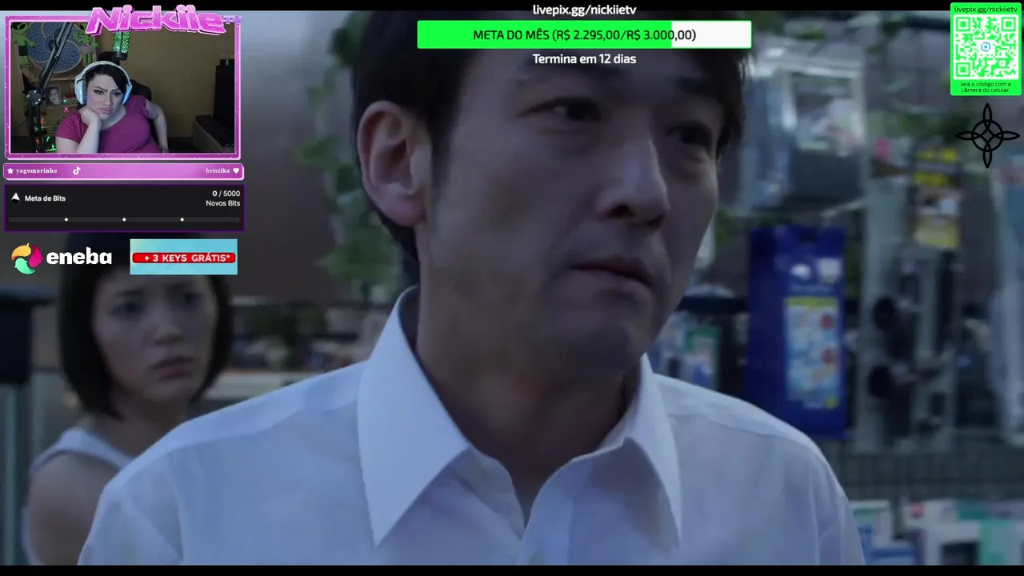This screenshot has height=576, width=1024.
Task: Click the heart icon beside briszika
Action: coord(236,170)
